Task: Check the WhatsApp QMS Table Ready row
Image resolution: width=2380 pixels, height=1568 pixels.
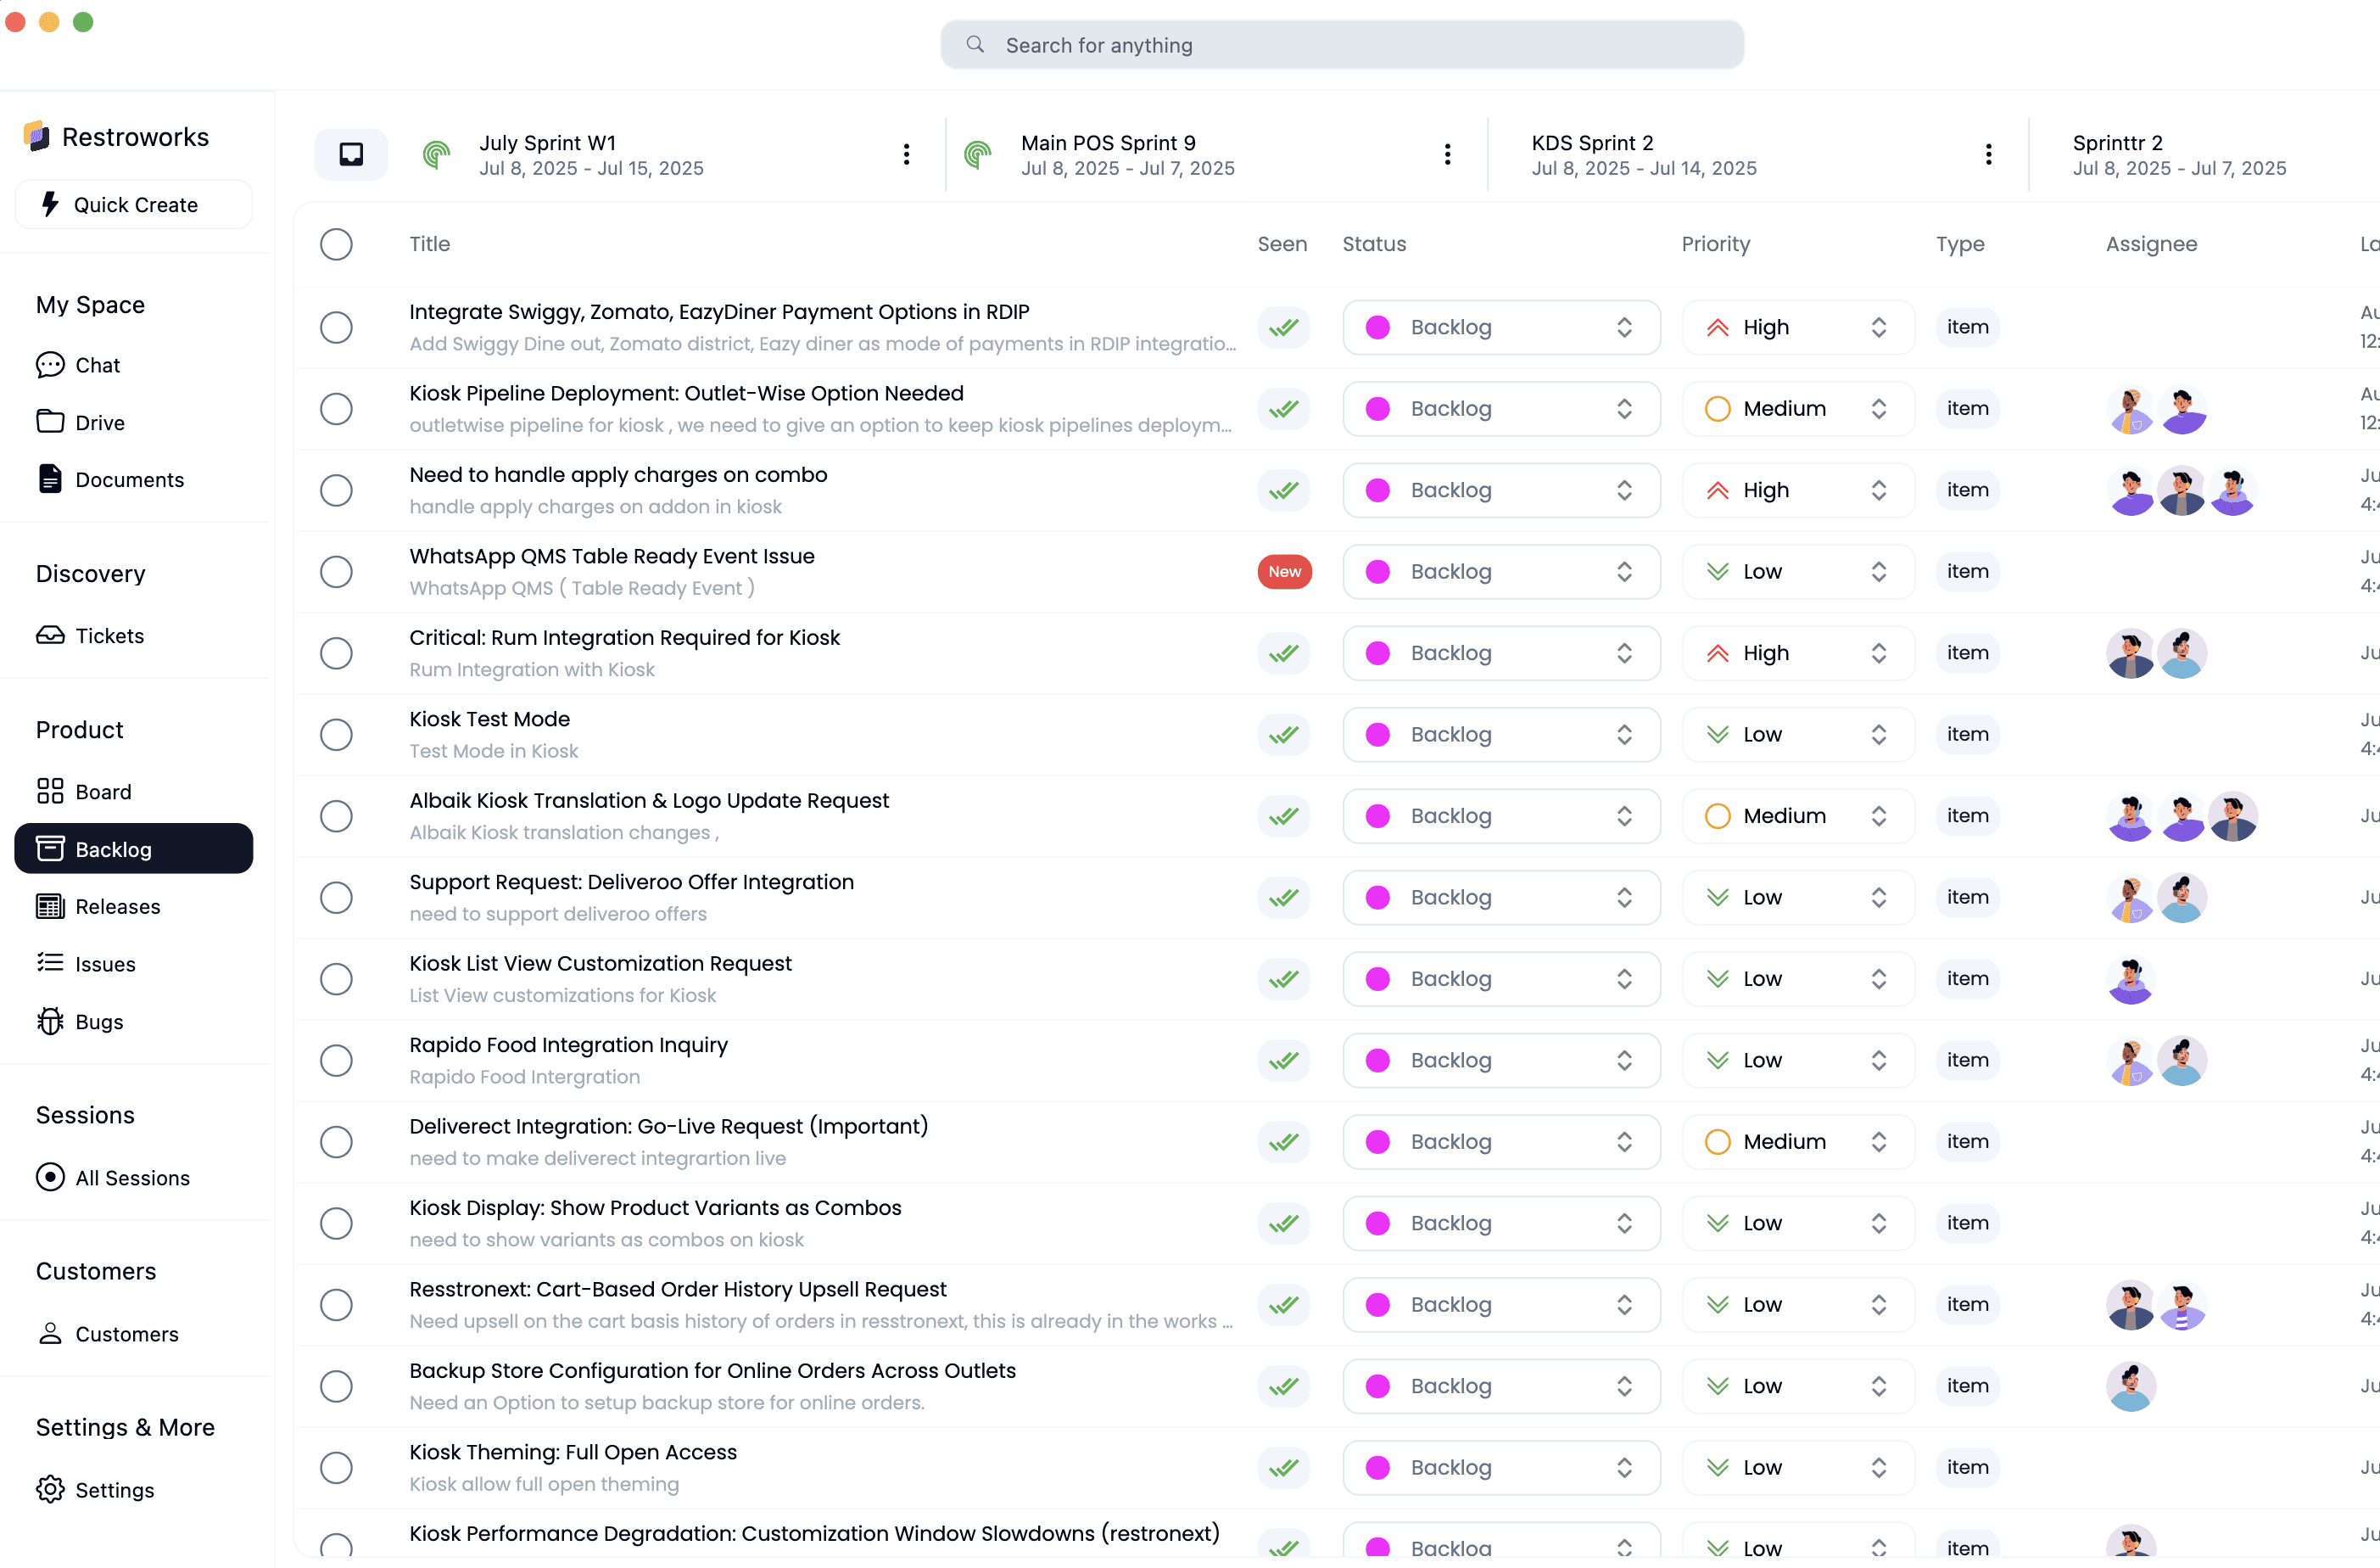Action: [336, 571]
